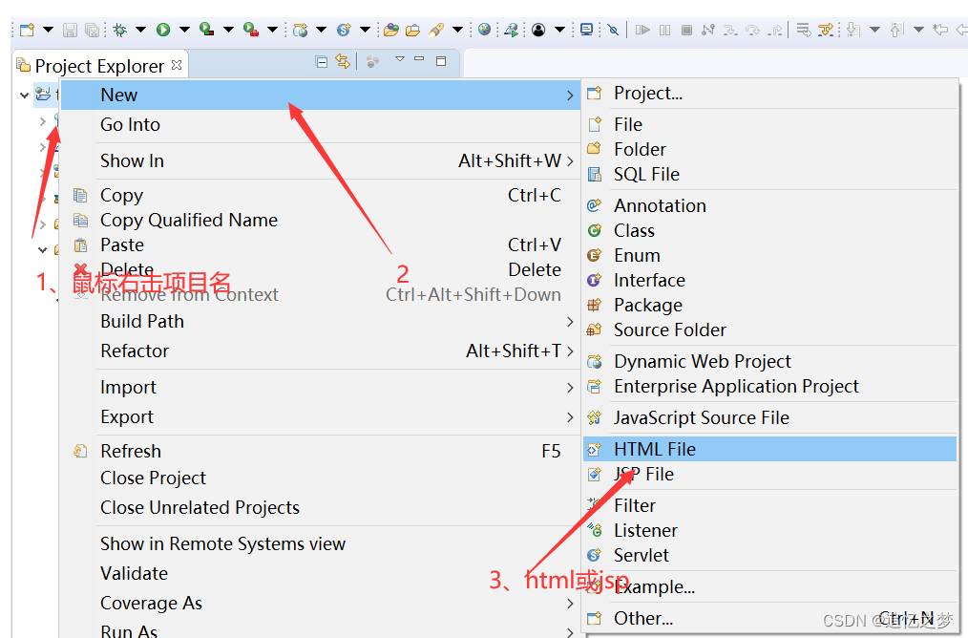Toggle Skip All Breakpoints in the toolbar
Image resolution: width=968 pixels, height=638 pixels.
[x=612, y=29]
